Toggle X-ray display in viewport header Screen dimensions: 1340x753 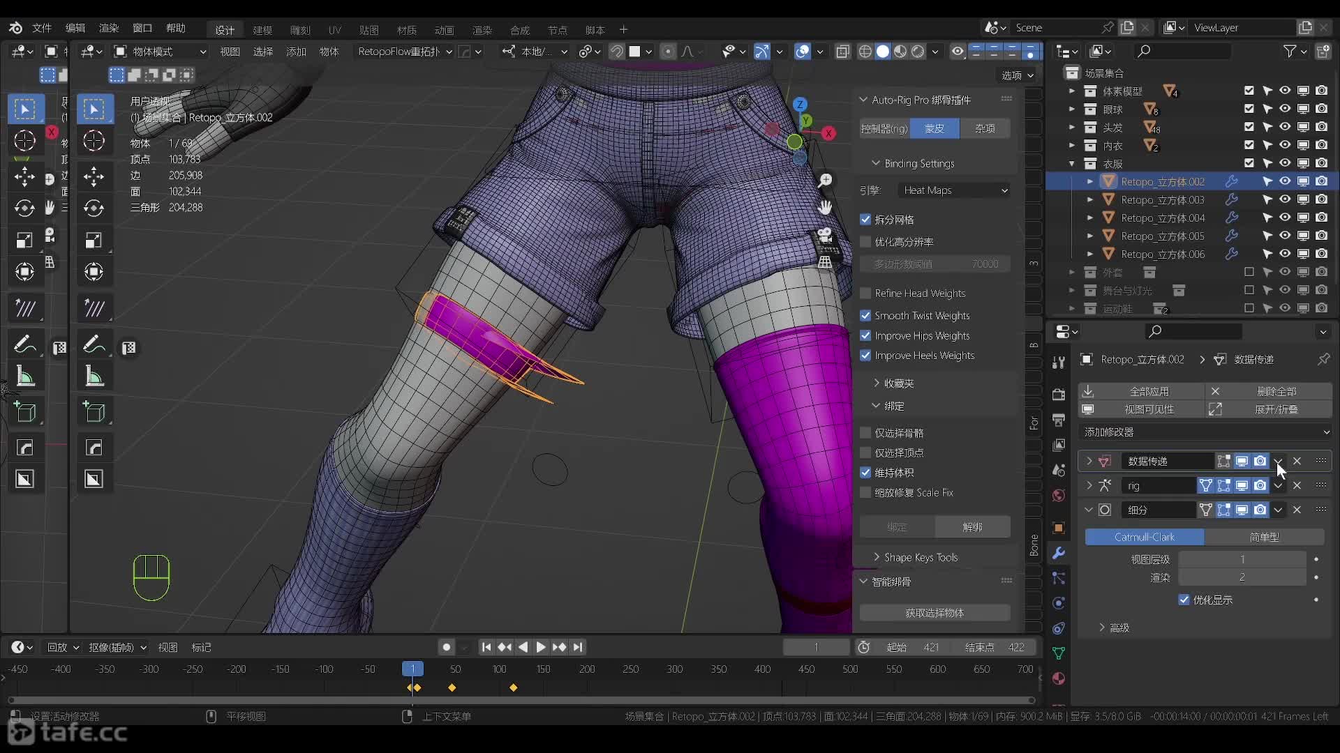[842, 52]
